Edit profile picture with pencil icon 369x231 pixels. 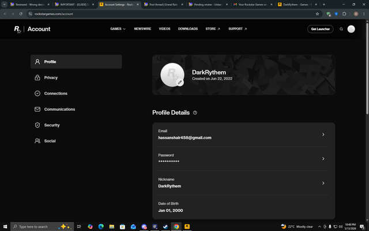[x=180, y=82]
